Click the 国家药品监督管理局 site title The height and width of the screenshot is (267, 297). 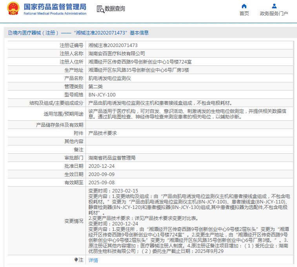55,7
